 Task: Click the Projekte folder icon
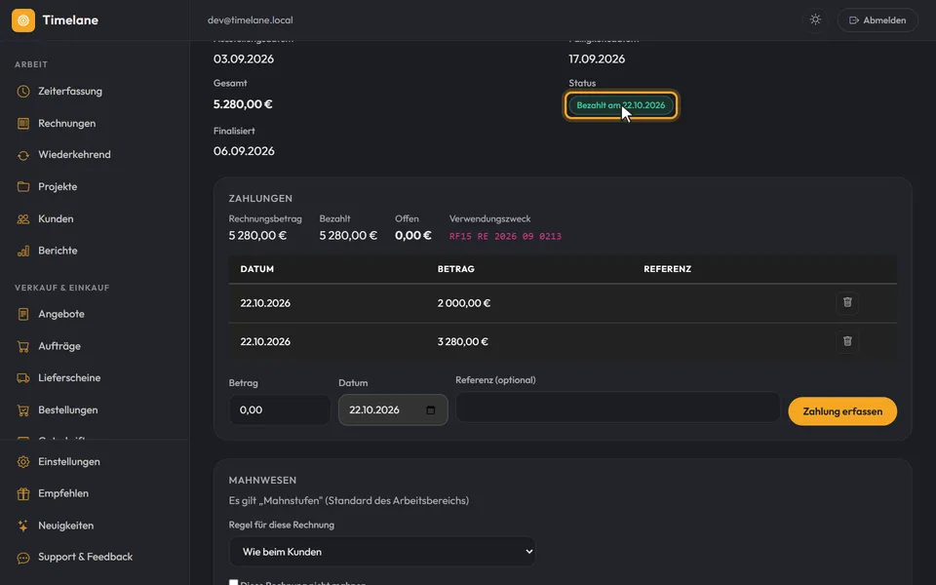23,187
